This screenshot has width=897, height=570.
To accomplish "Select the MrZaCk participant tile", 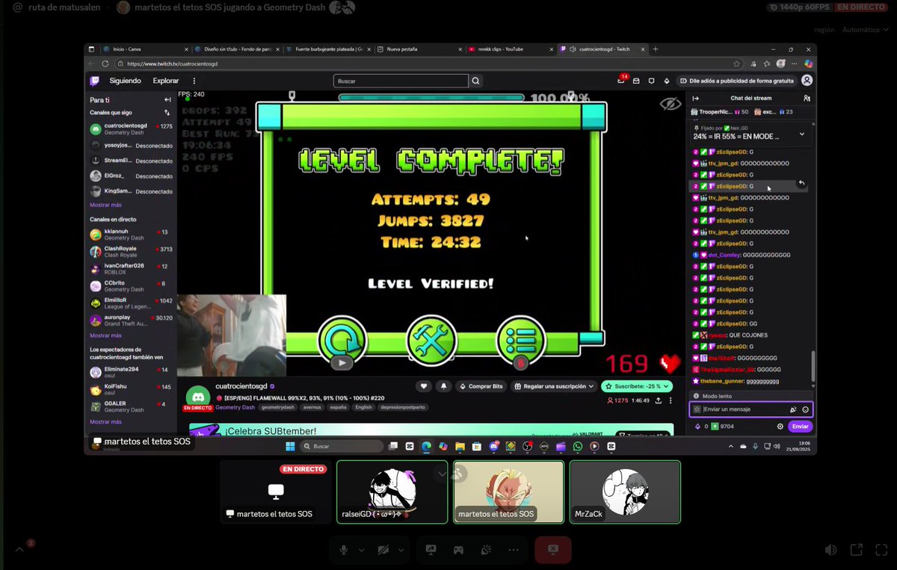I will [x=625, y=492].
